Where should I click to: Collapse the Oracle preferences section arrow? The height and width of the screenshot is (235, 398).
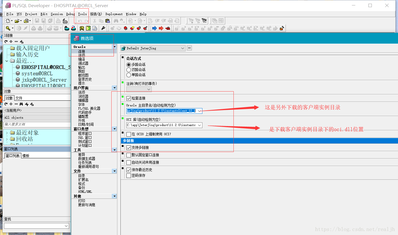click(114, 46)
